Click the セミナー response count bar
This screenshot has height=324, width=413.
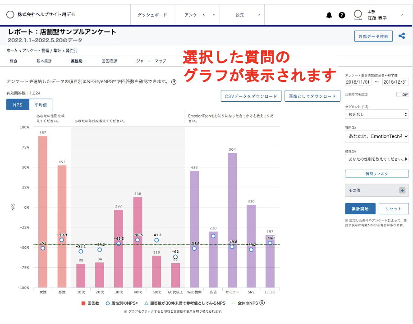(x=232, y=220)
